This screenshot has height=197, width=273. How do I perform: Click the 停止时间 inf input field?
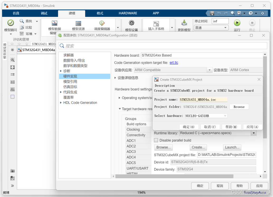[x=220, y=21]
